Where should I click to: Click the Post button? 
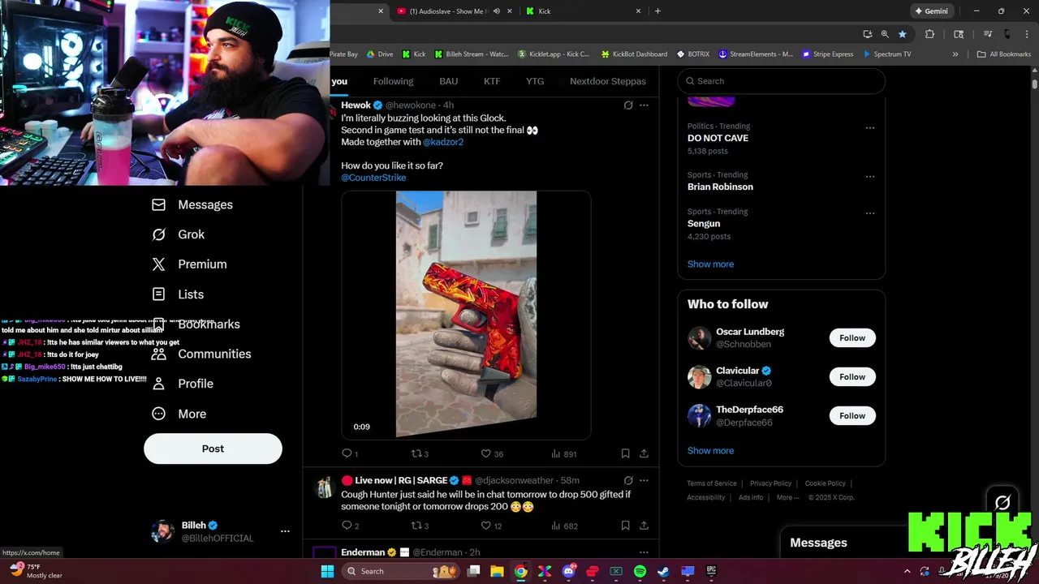click(213, 449)
